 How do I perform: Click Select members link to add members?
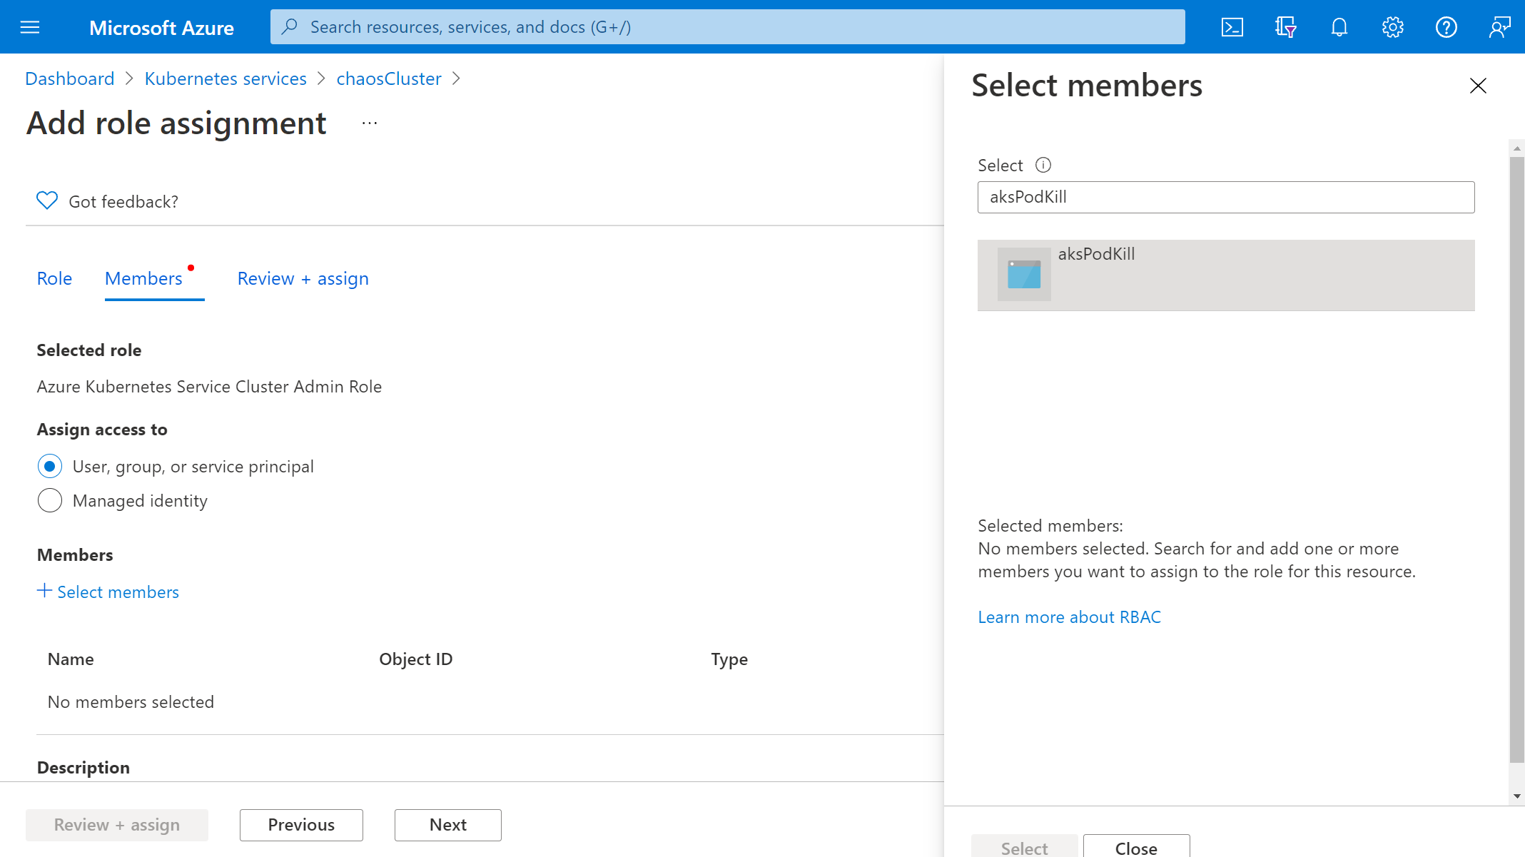coord(107,592)
